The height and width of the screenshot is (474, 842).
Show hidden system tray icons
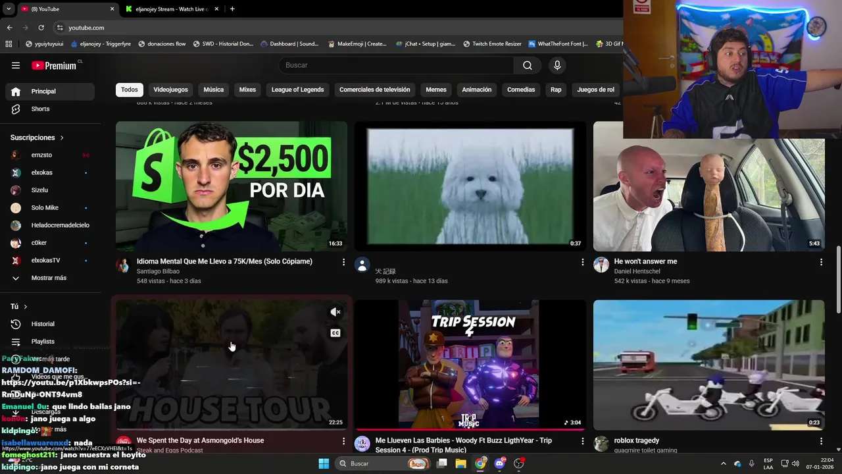[724, 463]
